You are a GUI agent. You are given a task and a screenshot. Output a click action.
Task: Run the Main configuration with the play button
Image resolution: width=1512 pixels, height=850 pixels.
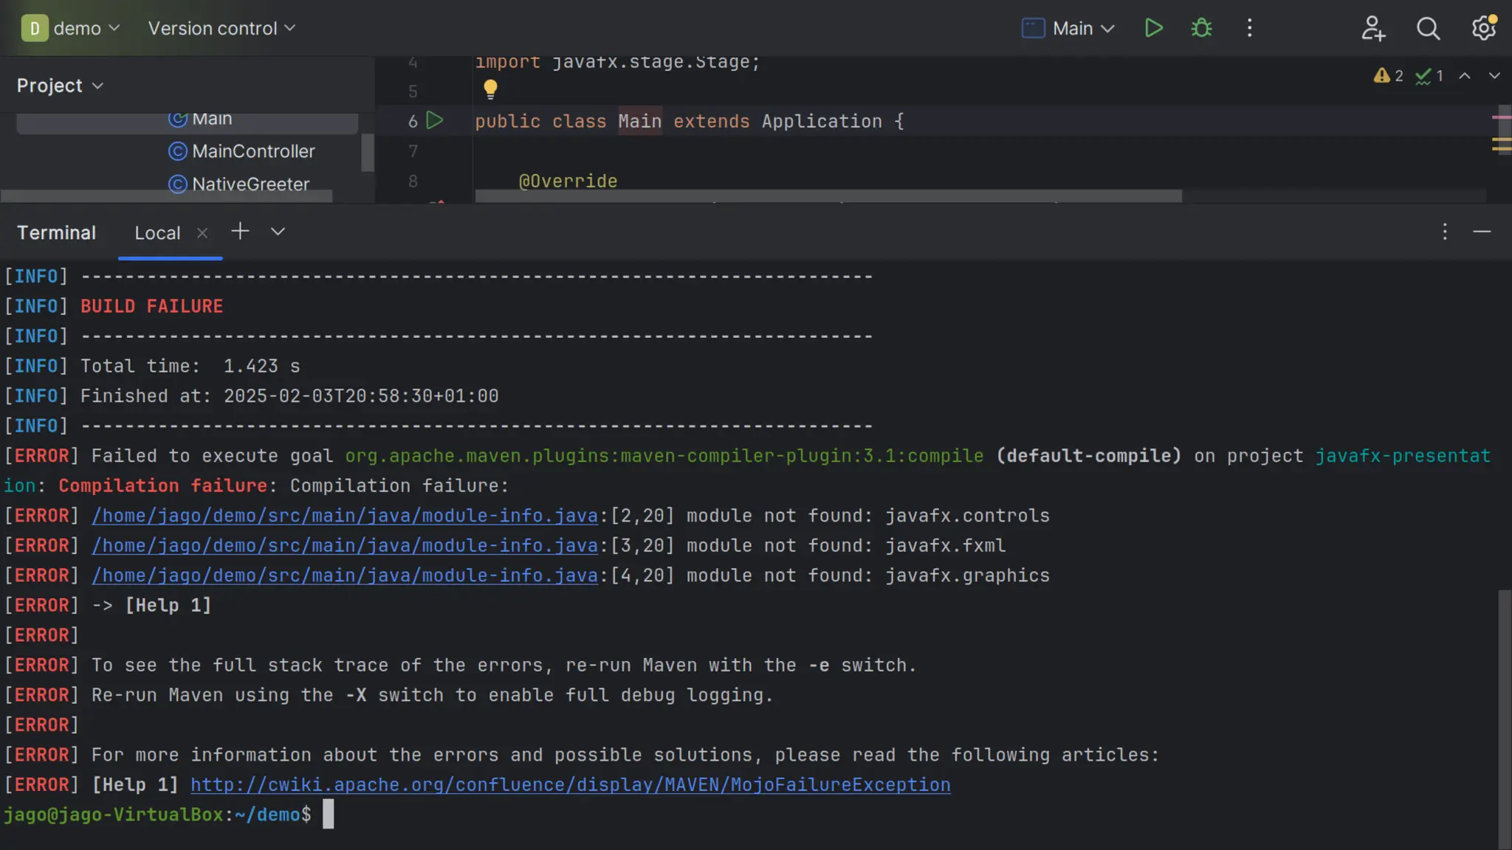[x=1153, y=28]
